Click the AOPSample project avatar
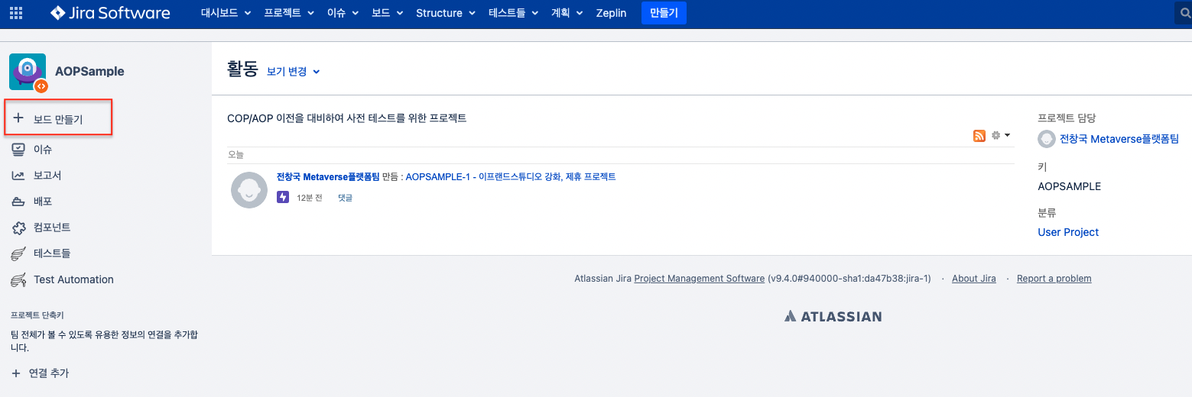The height and width of the screenshot is (397, 1192). pos(28,72)
